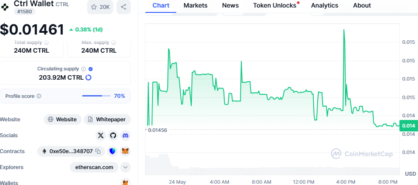Click the 24 May date label on the chart axis
The image size is (418, 185).
click(177, 182)
